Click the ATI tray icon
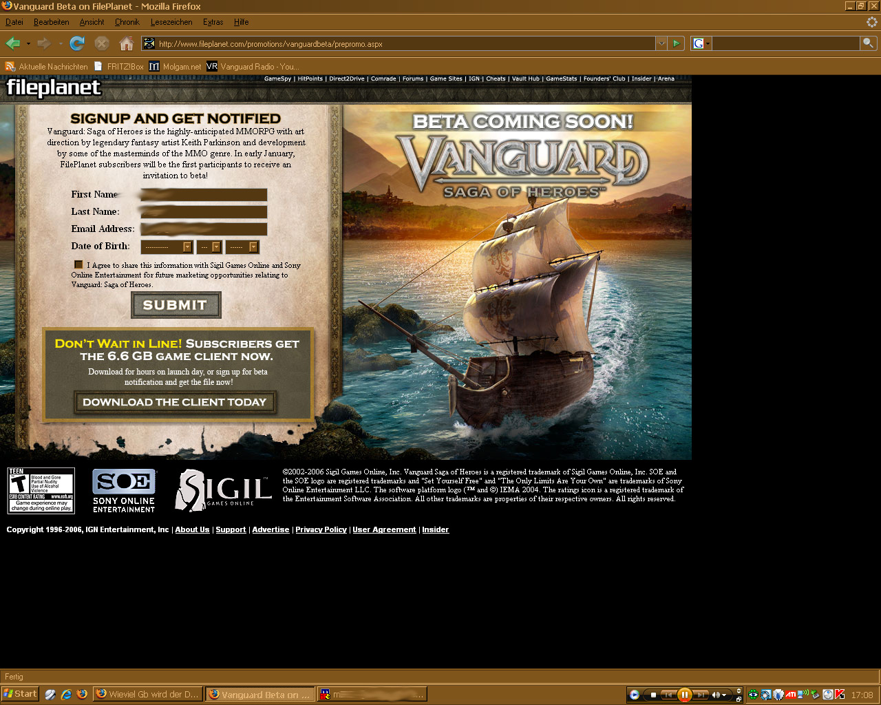 click(x=791, y=695)
